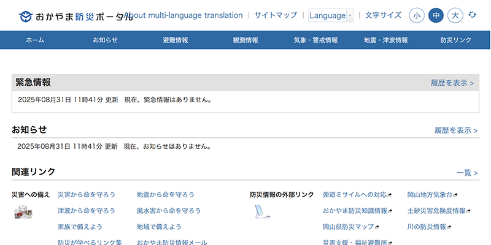Open 気象・警戒情報 menu item
The height and width of the screenshot is (245, 491).
[x=315, y=40]
